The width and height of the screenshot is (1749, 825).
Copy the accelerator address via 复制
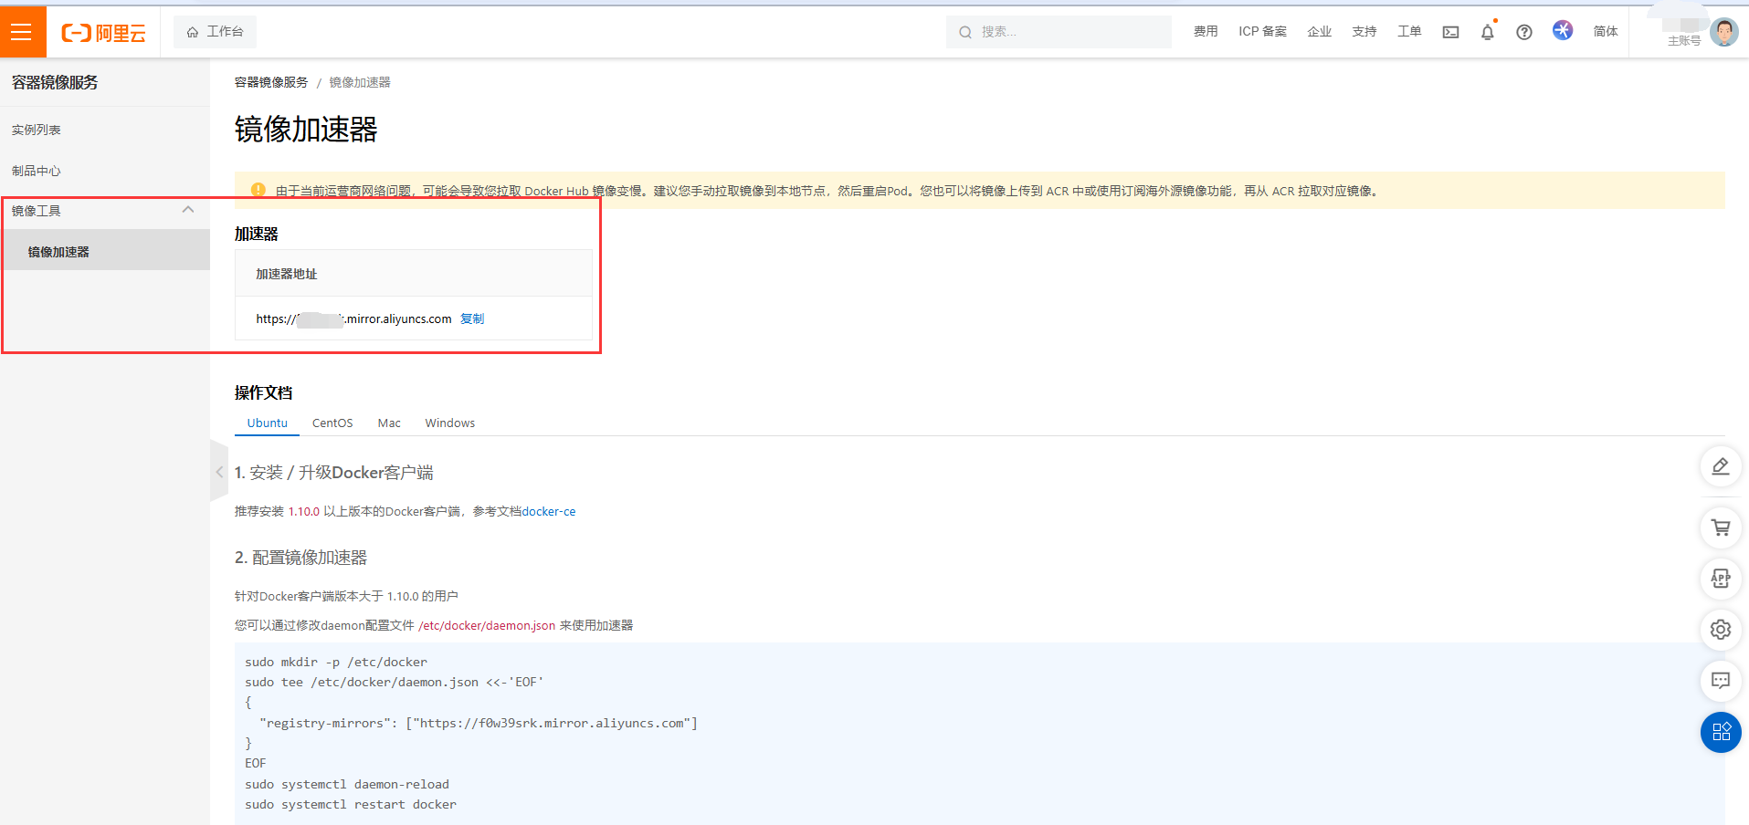click(x=472, y=319)
